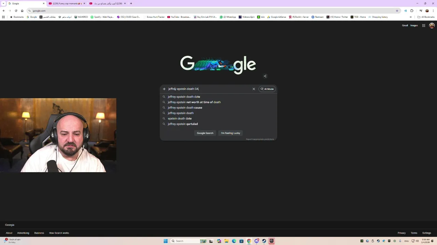Viewport: 437px width, 245px height.
Task: Open the About footer link
Action: pos(9,233)
